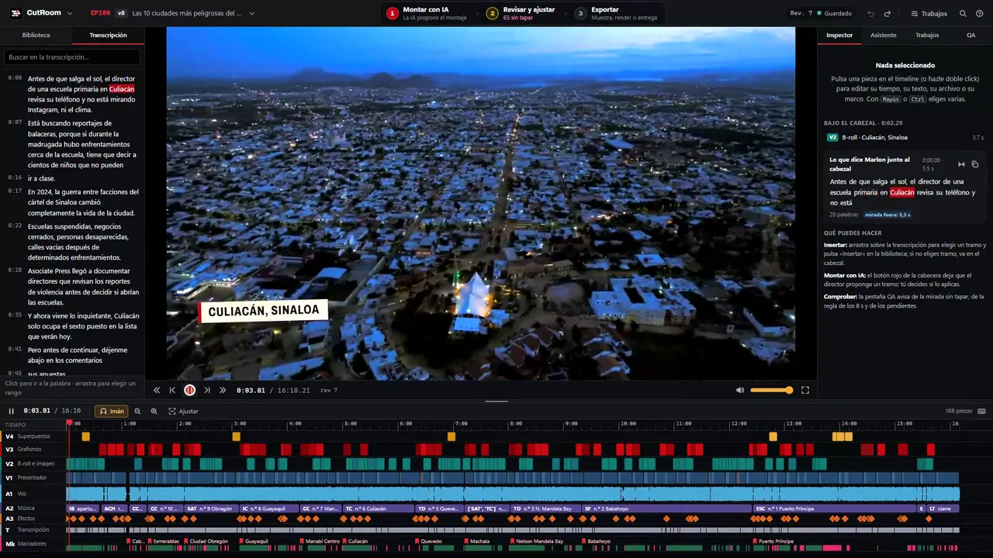Image resolution: width=993 pixels, height=558 pixels.
Task: Click the rewind double-arrow playback button
Action: (x=157, y=391)
